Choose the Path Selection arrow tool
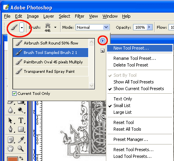The image size is (174, 161). [11, 120]
